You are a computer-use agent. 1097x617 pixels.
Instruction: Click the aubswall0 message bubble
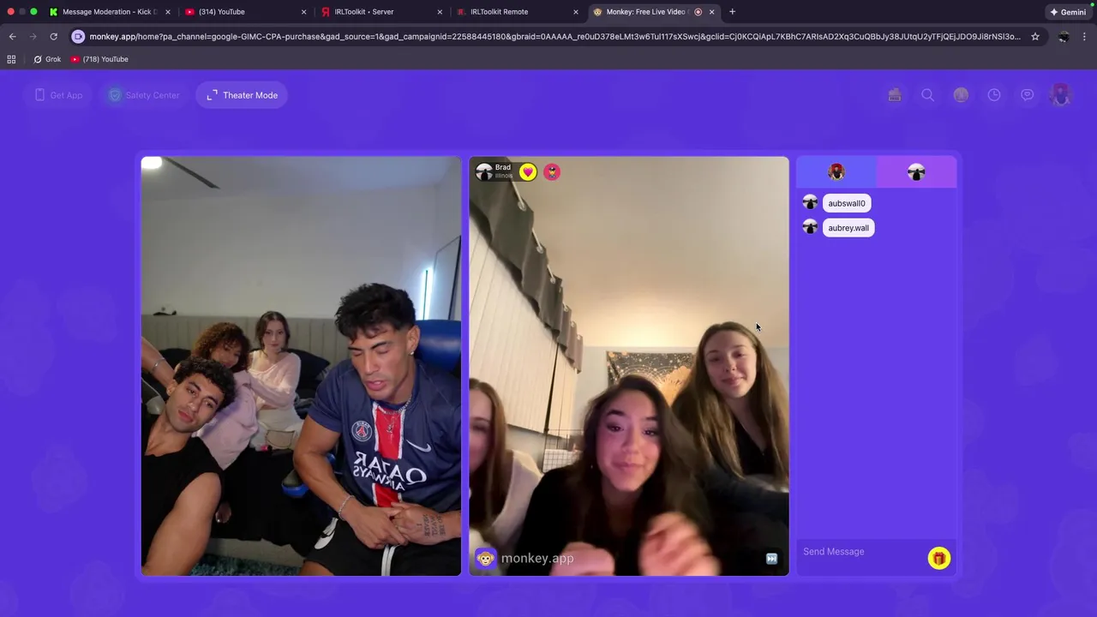[847, 203]
